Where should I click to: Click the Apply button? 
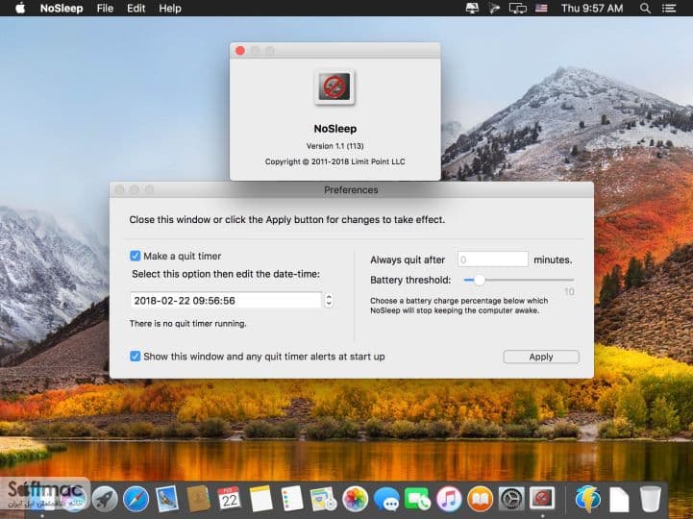coord(541,357)
